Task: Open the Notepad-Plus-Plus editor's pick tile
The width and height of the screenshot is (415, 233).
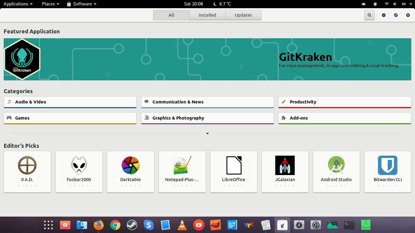Action: pos(182,172)
